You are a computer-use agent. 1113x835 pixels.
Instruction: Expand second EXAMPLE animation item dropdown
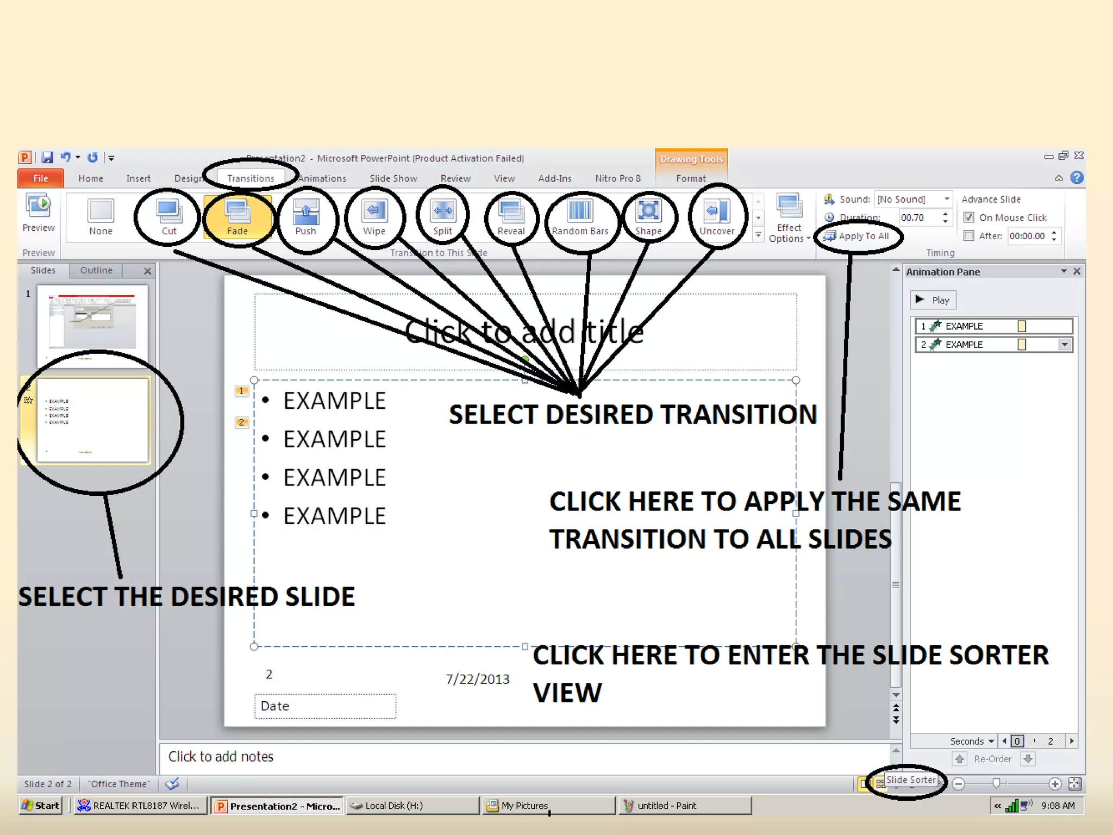tap(1065, 345)
